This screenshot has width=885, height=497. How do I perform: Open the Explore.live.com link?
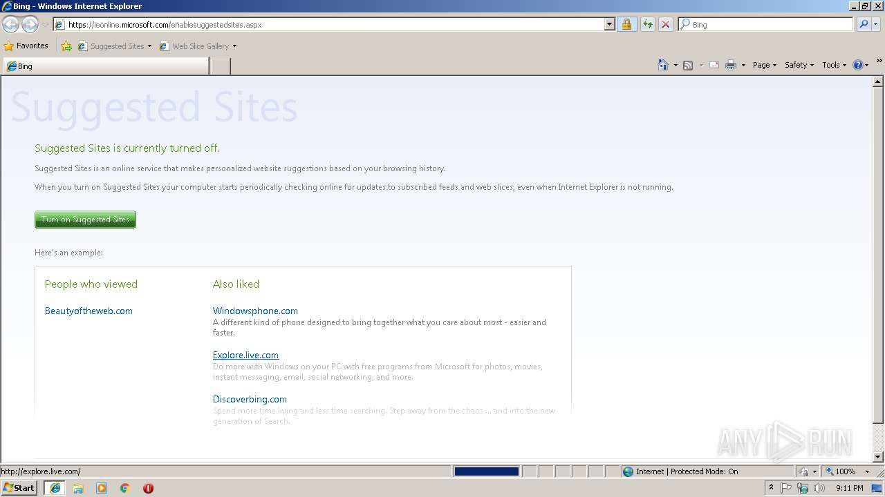245,355
